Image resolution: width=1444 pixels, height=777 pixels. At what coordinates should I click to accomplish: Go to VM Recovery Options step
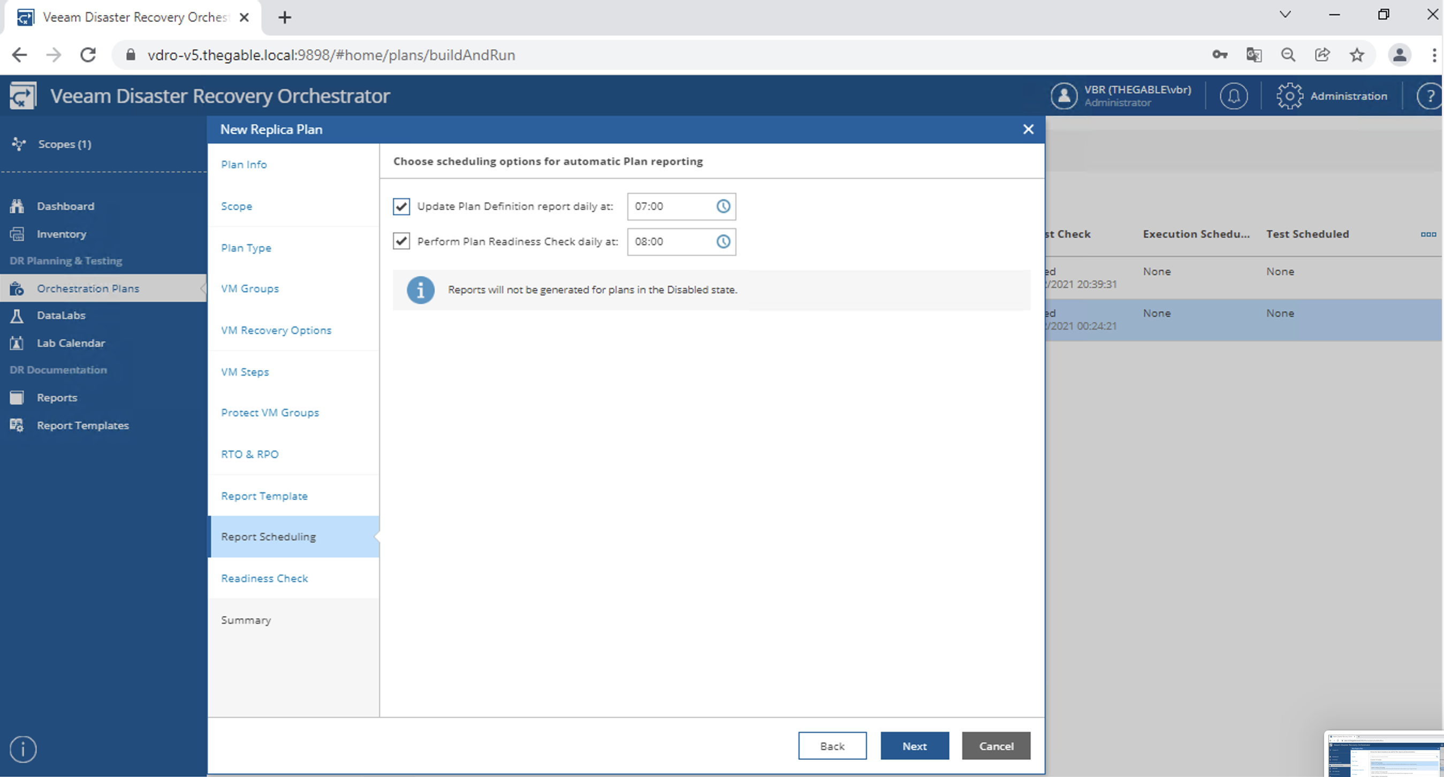[x=276, y=330]
